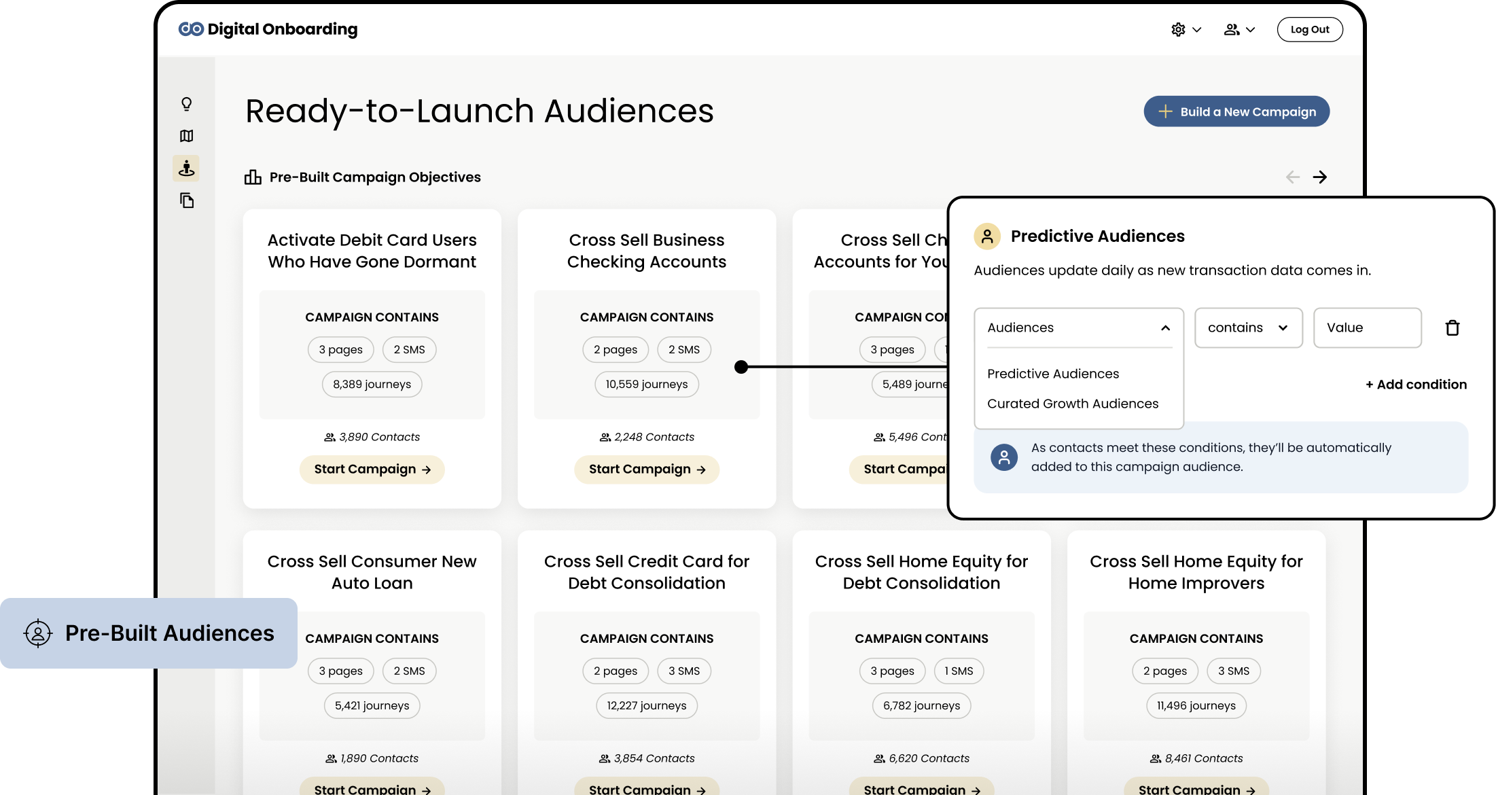Collapse the Audiences dropdown
The width and height of the screenshot is (1496, 795).
1079,328
